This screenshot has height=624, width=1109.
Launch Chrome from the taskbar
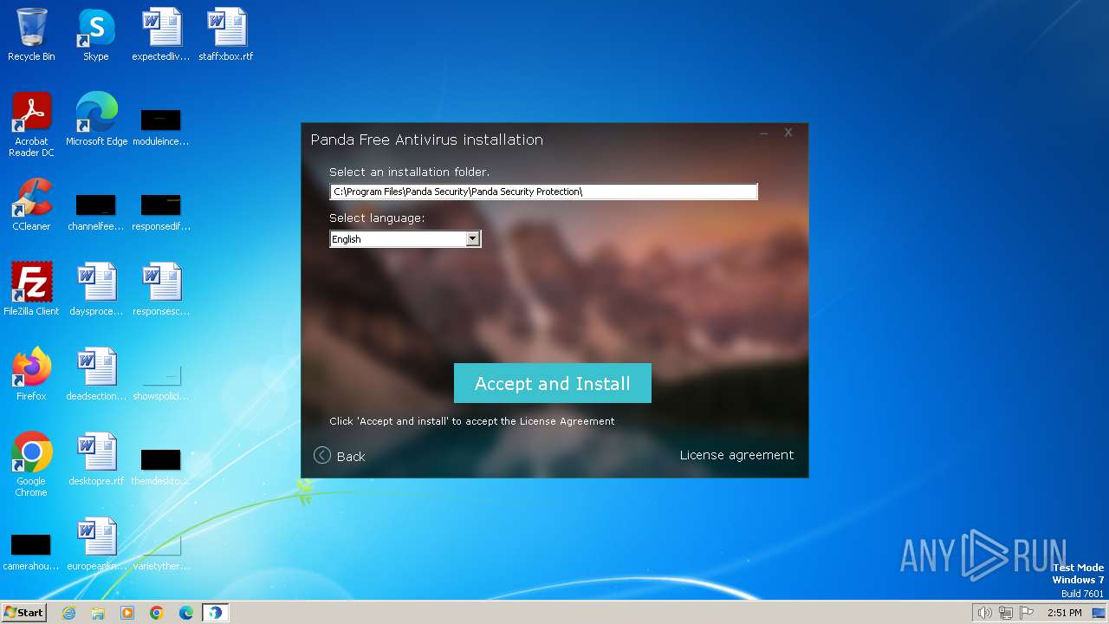[157, 613]
